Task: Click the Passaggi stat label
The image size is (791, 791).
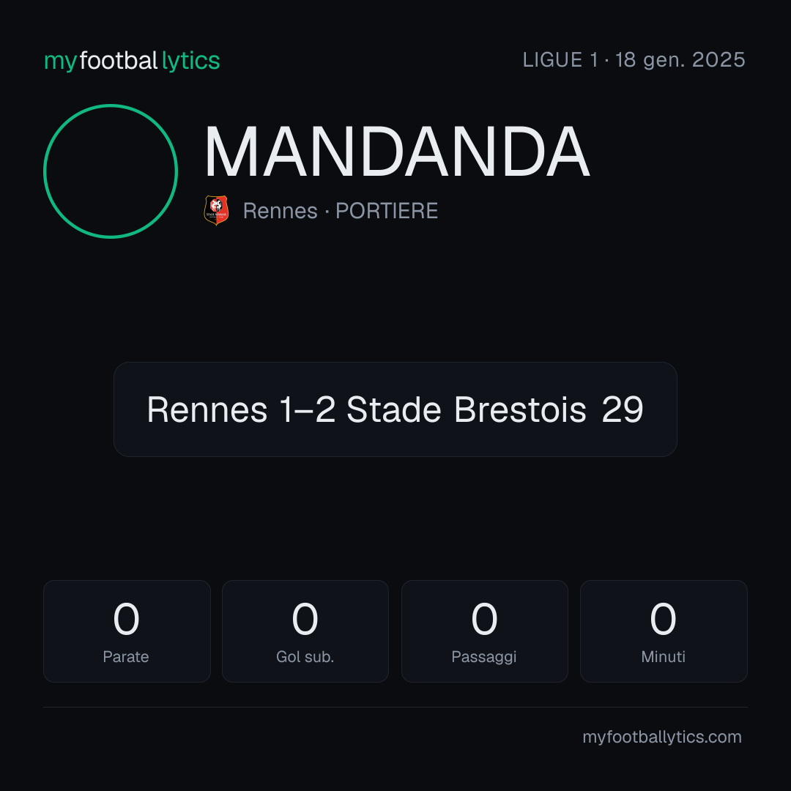Action: tap(484, 657)
